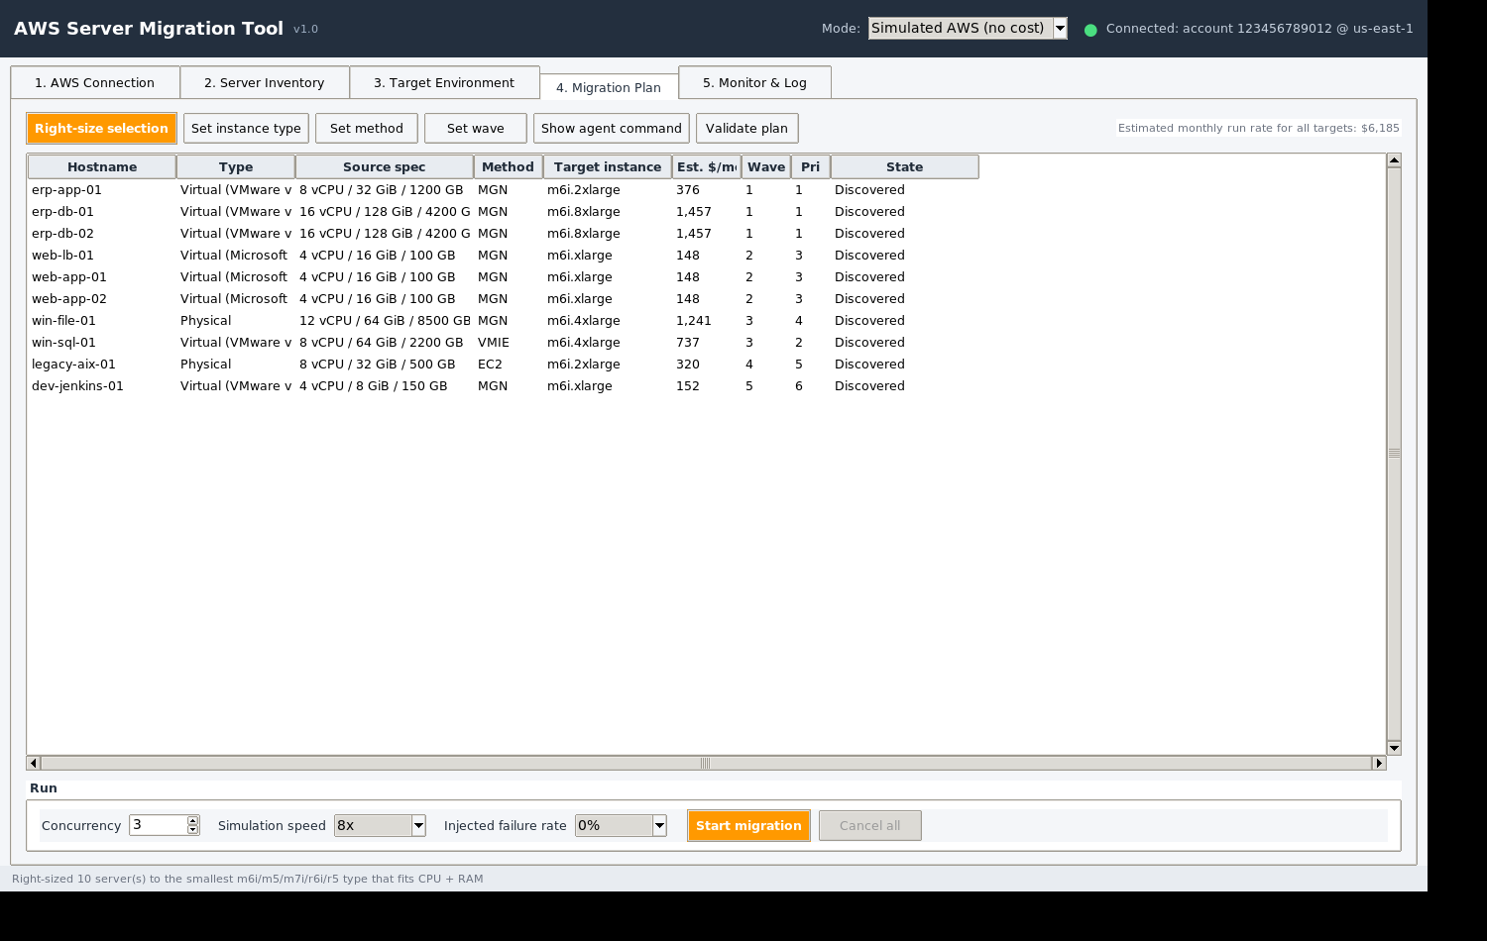The width and height of the screenshot is (1487, 941).
Task: Select the web-lb-01 server row
Action: (x=503, y=256)
